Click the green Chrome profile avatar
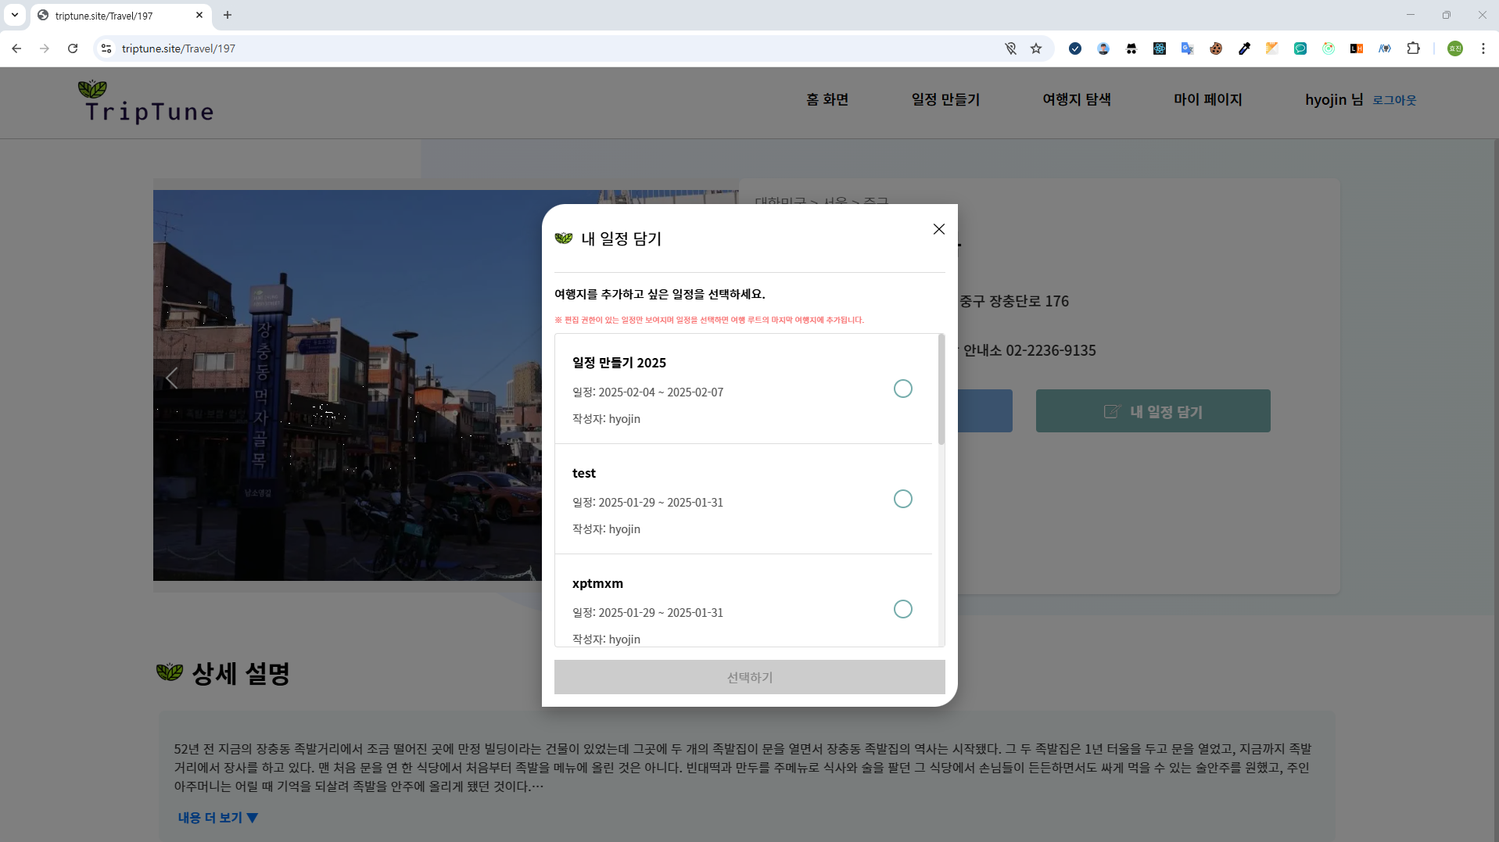Image resolution: width=1499 pixels, height=842 pixels. (x=1454, y=48)
